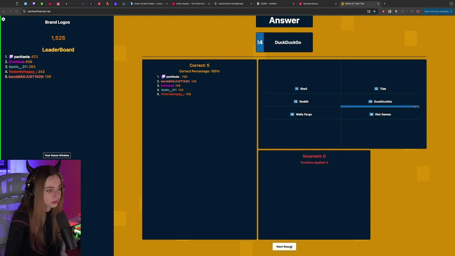This screenshot has width=455, height=256.
Task: Open the blue P pinned tab
Action: (x=26, y=4)
